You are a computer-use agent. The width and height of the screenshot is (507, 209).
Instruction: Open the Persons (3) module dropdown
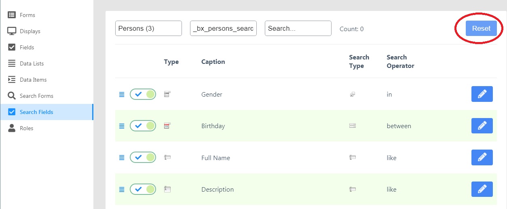tap(148, 28)
